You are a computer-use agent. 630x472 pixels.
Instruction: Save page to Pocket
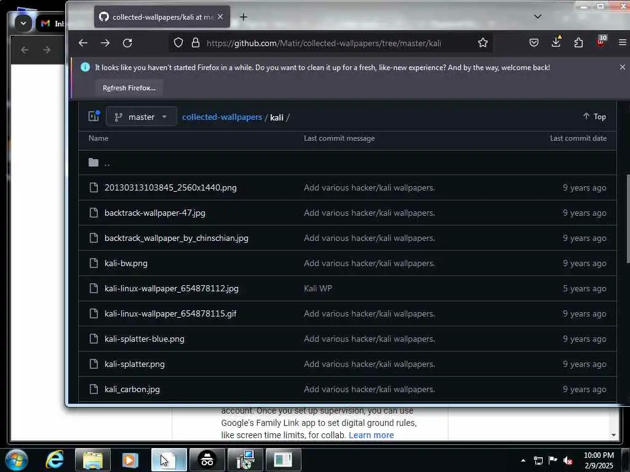click(x=533, y=43)
